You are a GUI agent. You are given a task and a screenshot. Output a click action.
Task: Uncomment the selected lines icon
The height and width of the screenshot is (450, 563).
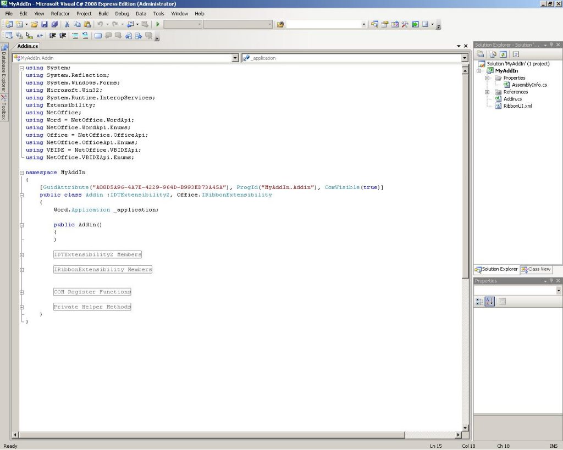pyautogui.click(x=85, y=36)
